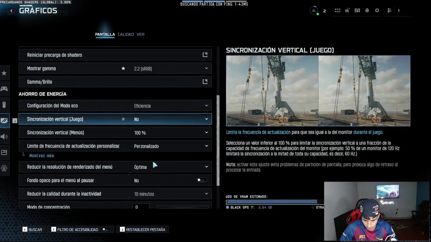Click the T key icon for accessibility filter
This screenshot has height=242, width=431.
[x=54, y=230]
